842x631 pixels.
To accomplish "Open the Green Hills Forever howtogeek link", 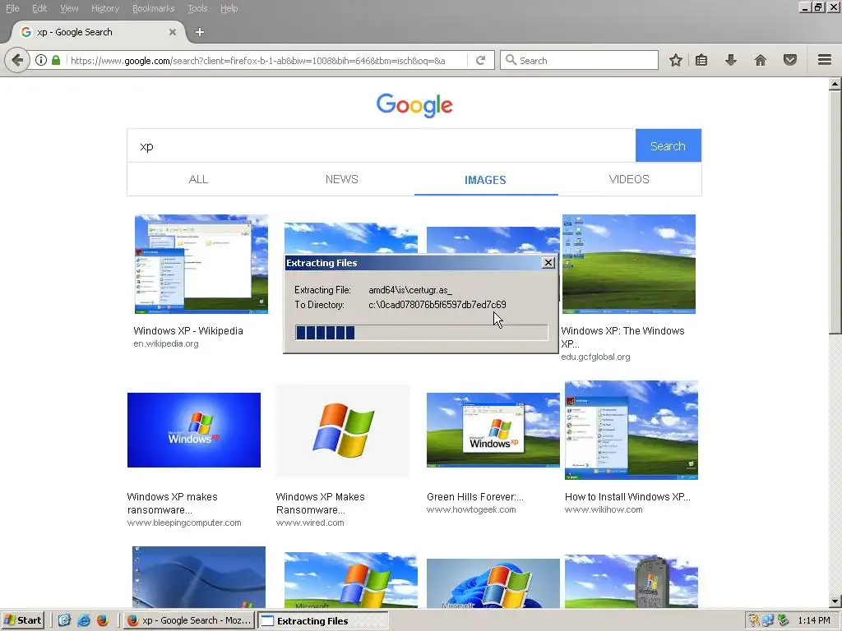I will (x=475, y=497).
